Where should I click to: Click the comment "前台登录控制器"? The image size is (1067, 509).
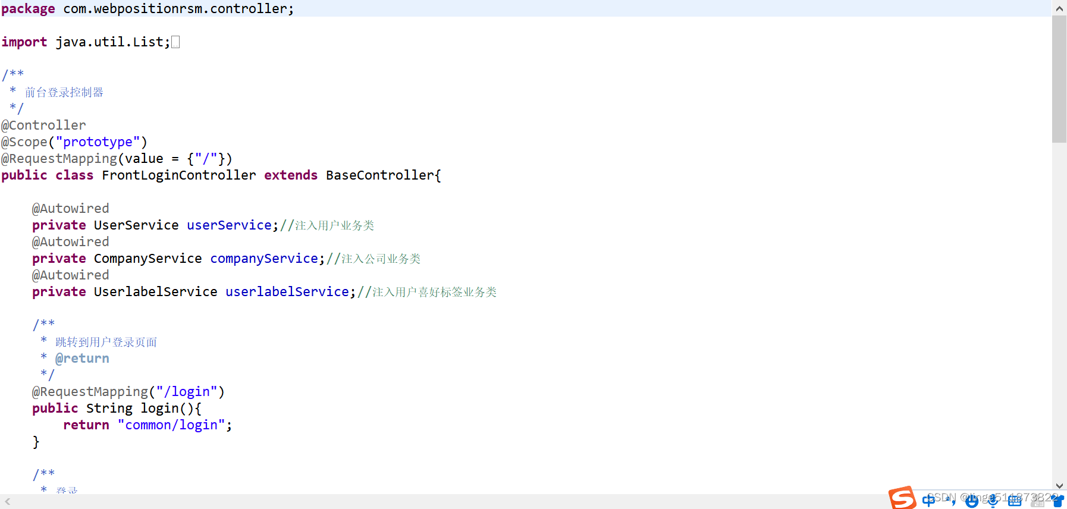pos(64,92)
